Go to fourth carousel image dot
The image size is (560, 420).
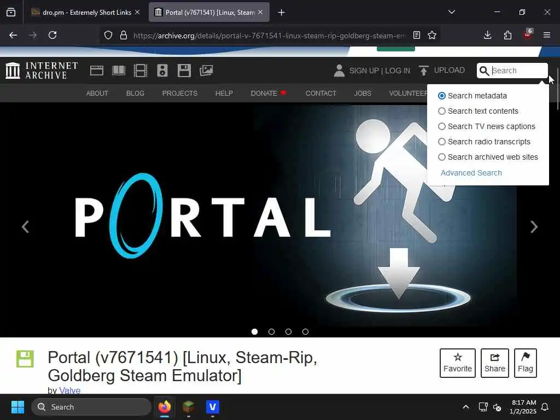(x=305, y=332)
